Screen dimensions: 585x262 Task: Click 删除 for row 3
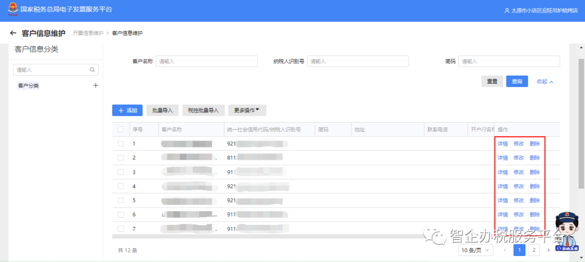[535, 172]
